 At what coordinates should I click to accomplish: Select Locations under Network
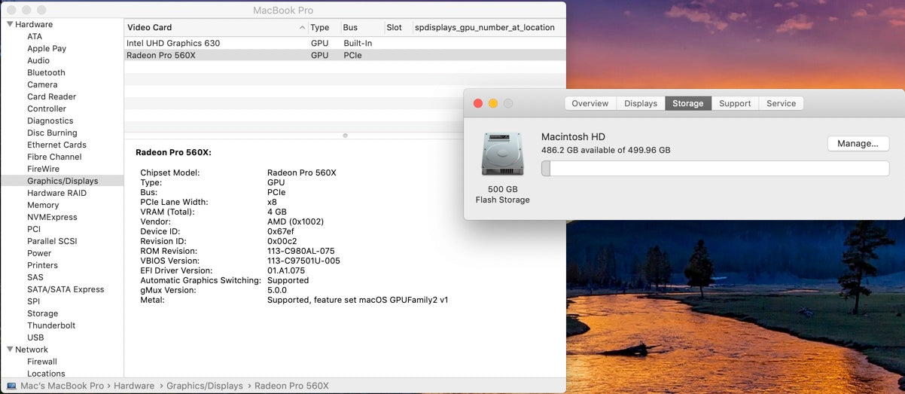click(x=46, y=374)
